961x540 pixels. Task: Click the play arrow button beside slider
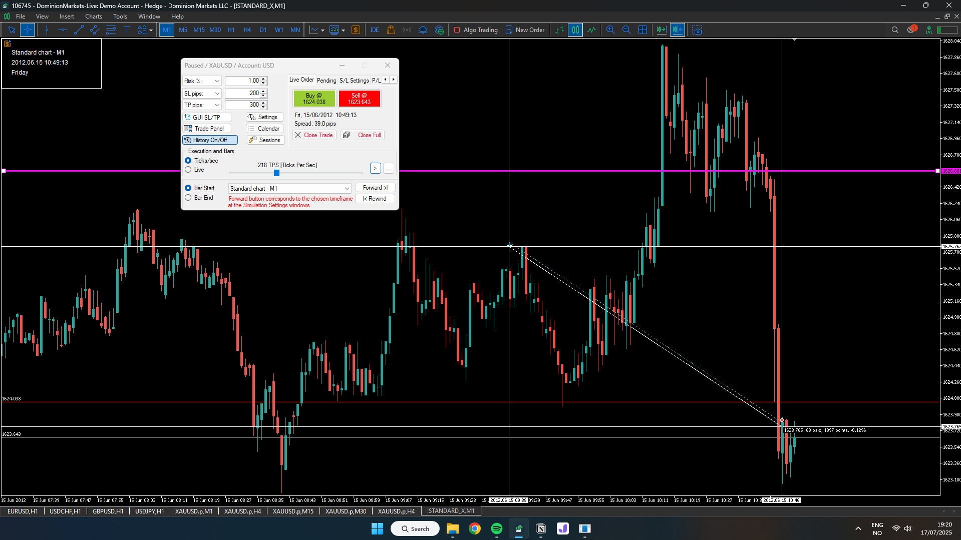click(375, 169)
